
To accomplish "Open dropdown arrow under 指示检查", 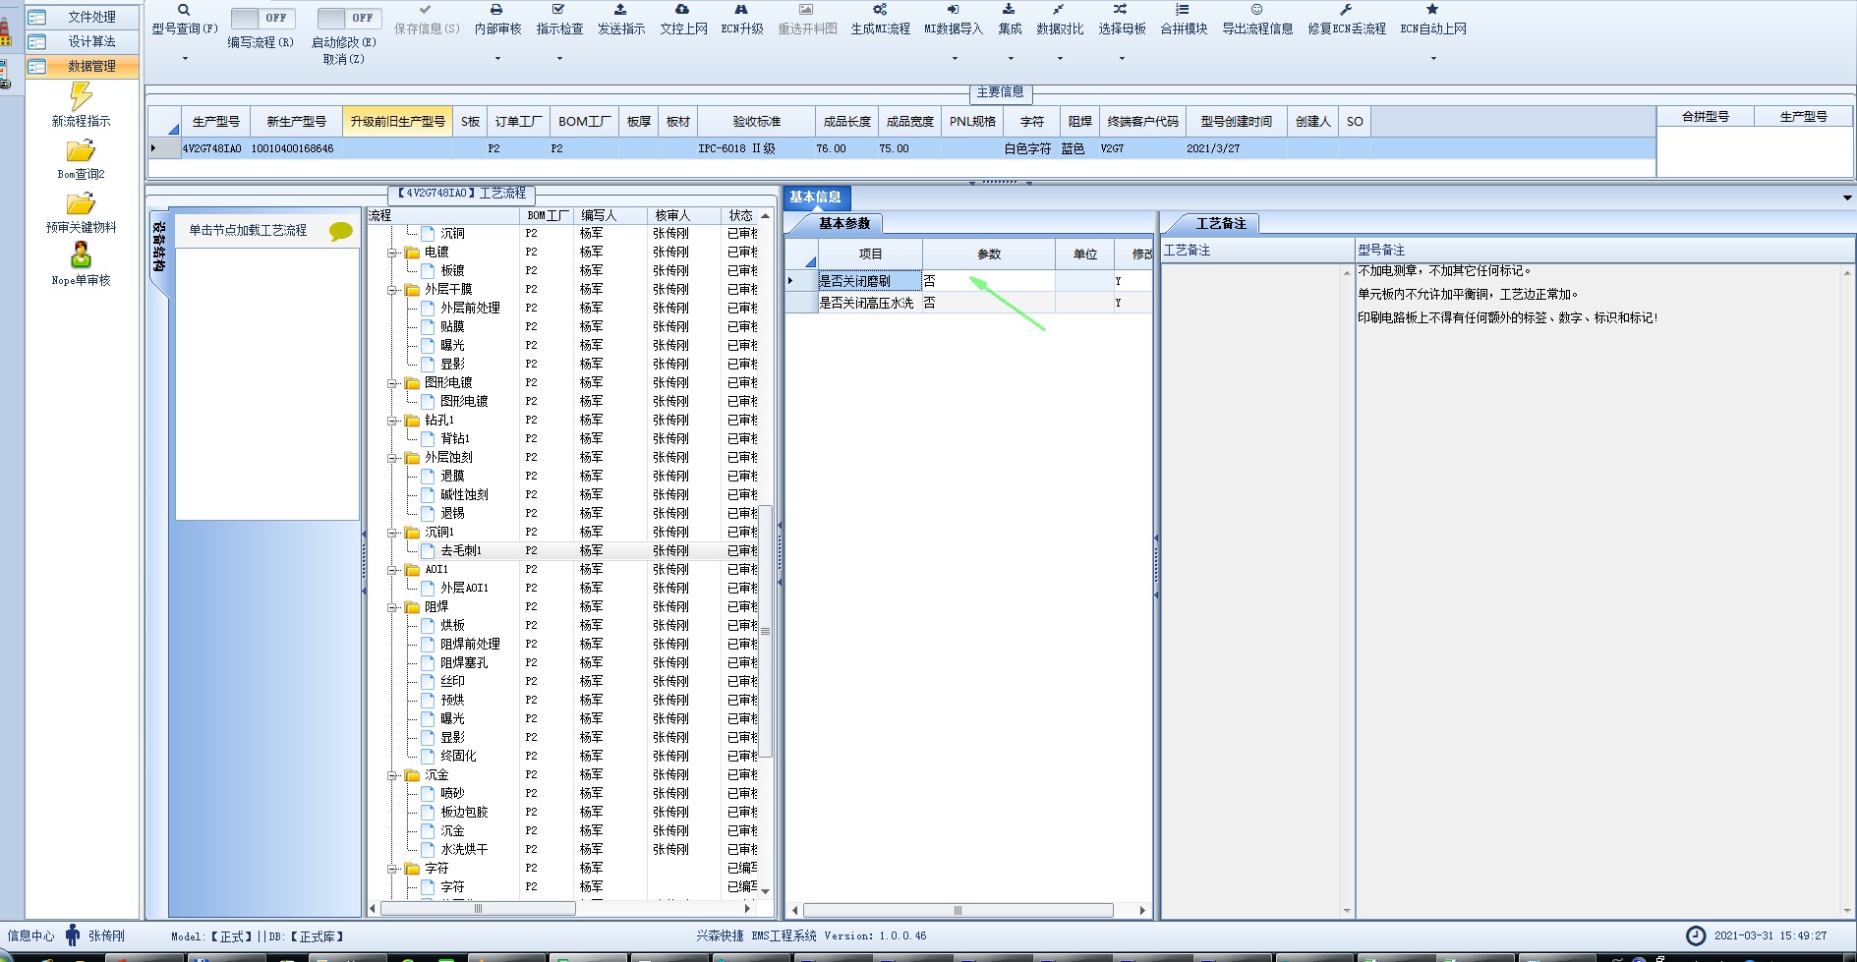I will coord(559,59).
